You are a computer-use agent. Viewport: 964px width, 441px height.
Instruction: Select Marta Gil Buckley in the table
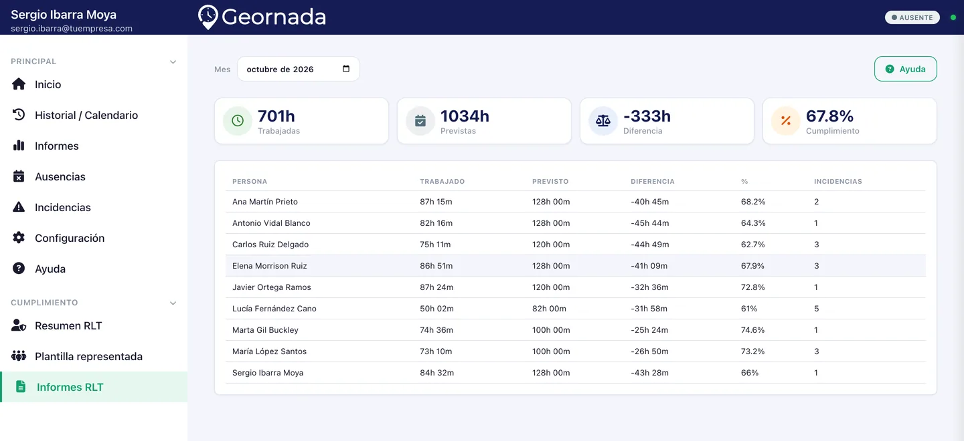click(x=266, y=330)
